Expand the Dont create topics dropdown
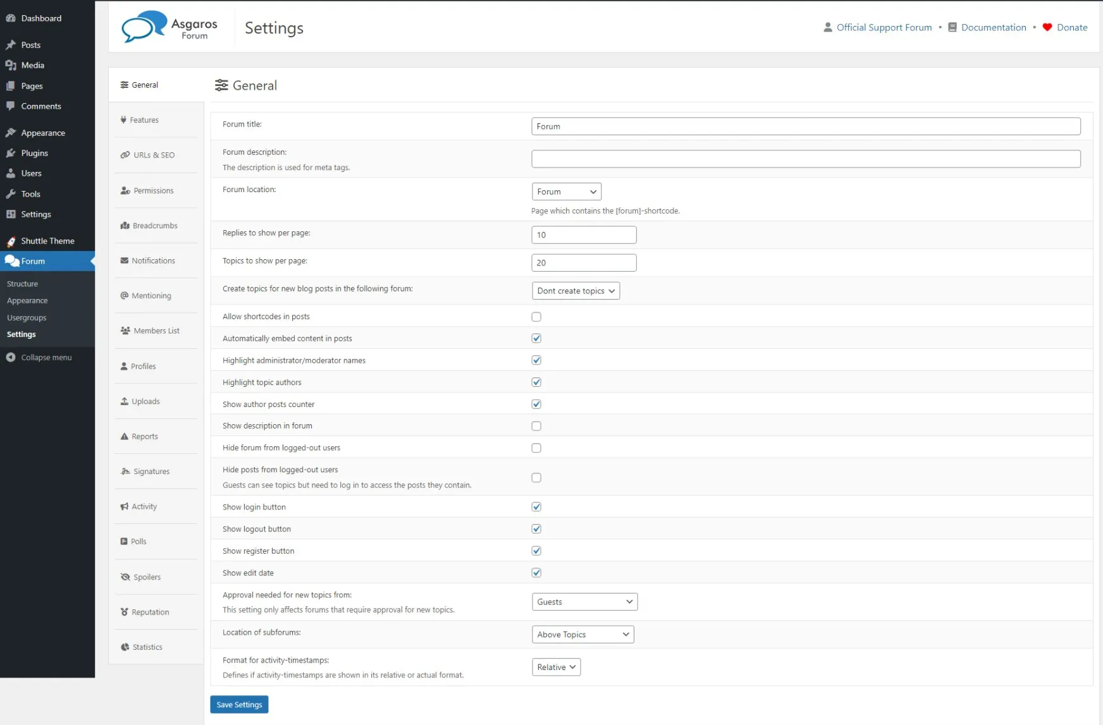This screenshot has height=725, width=1103. [x=576, y=291]
